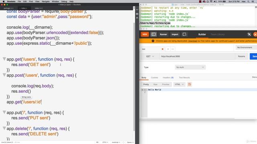Toggle the Postman sidebar layout icon

[x=153, y=34]
